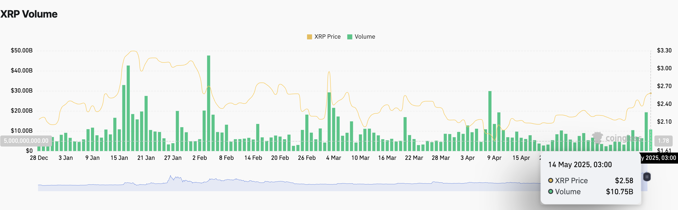The width and height of the screenshot is (678, 210).
Task: Toggle the Volume series in legend
Action: coord(361,37)
